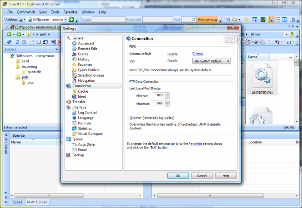The width and height of the screenshot is (302, 208).
Task: Open the Folders panel dropdown arrow
Action: (x=56, y=50)
